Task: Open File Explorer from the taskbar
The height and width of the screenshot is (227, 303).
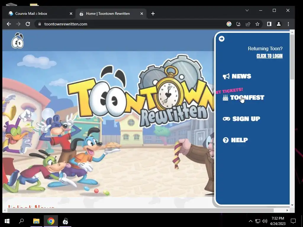Action: click(x=36, y=221)
